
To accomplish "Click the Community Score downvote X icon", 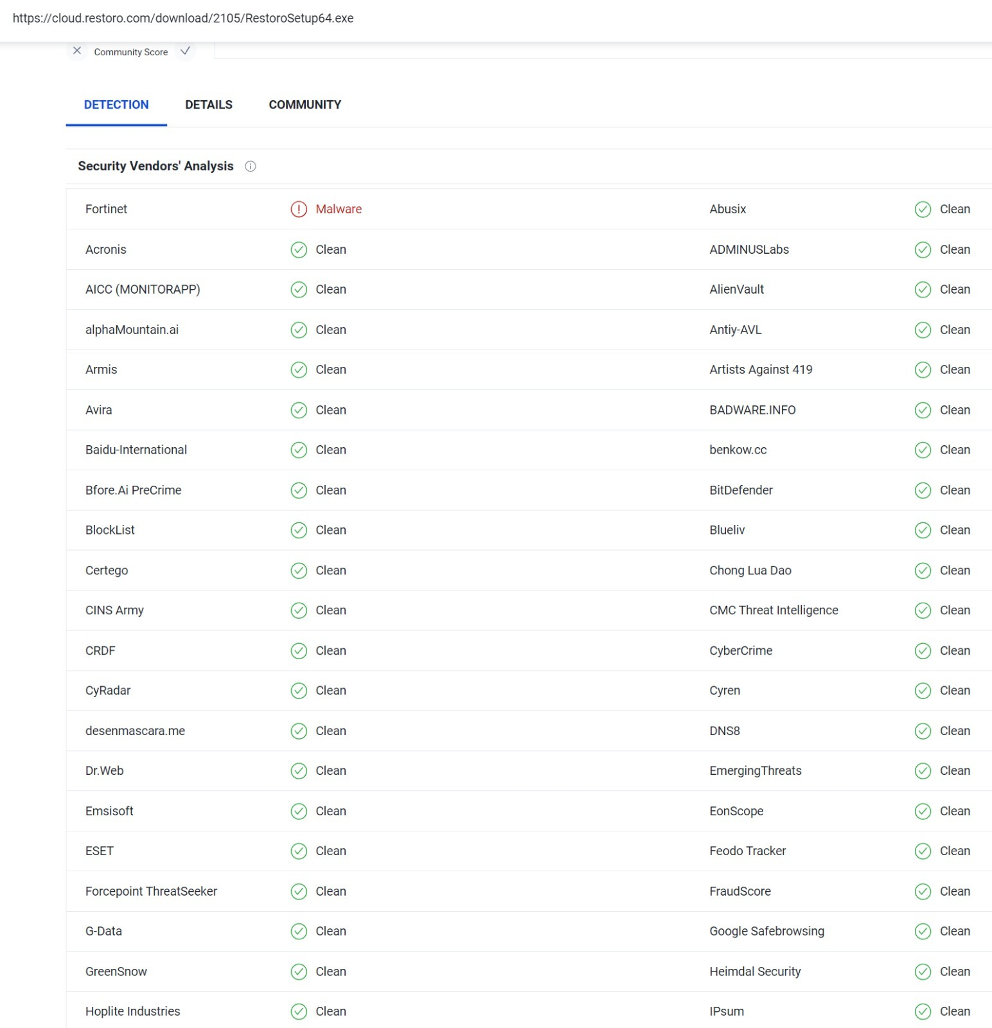I will point(77,51).
